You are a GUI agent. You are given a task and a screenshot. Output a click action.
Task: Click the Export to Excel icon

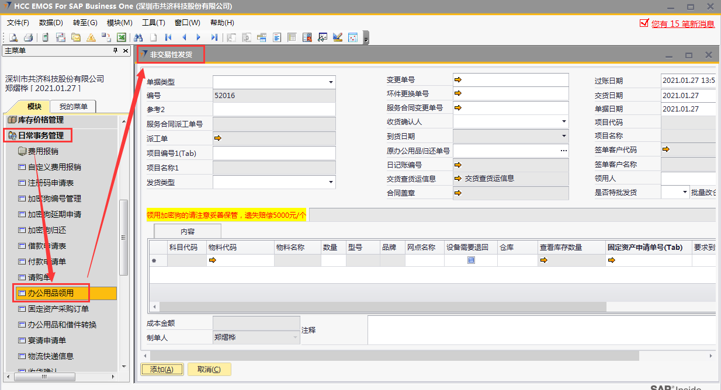coord(122,37)
